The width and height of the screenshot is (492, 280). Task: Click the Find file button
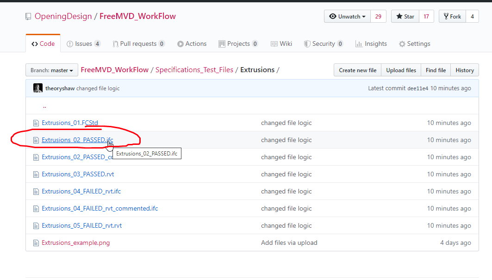(x=436, y=70)
